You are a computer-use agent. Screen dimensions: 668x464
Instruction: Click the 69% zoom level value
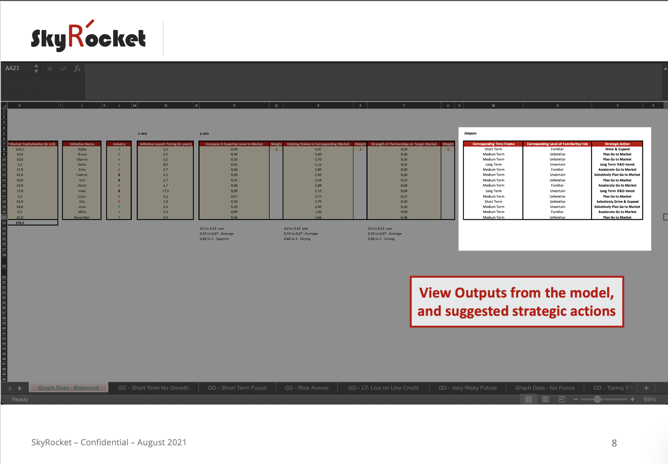(650, 399)
